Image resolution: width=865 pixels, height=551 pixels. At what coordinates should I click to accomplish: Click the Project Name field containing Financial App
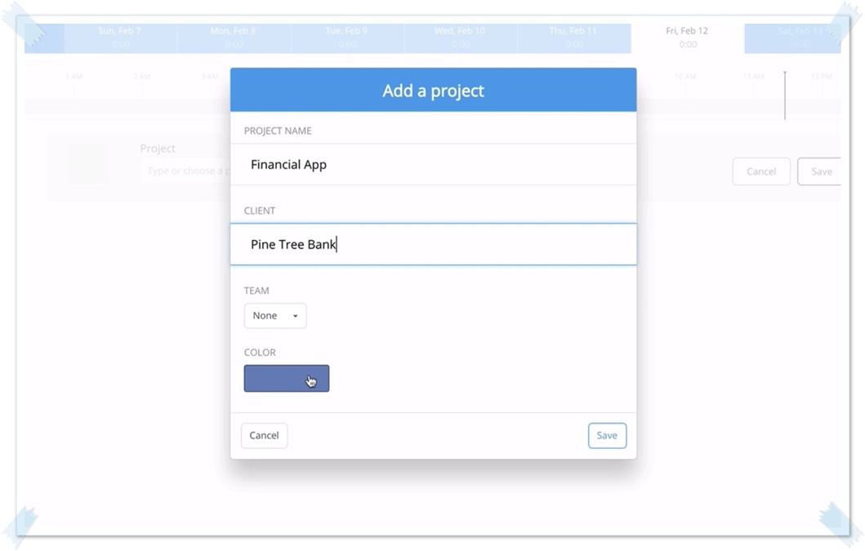[433, 165]
